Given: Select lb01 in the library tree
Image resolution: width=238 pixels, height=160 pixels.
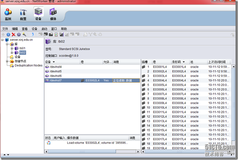Looking at the screenshot, I should 22,48.
